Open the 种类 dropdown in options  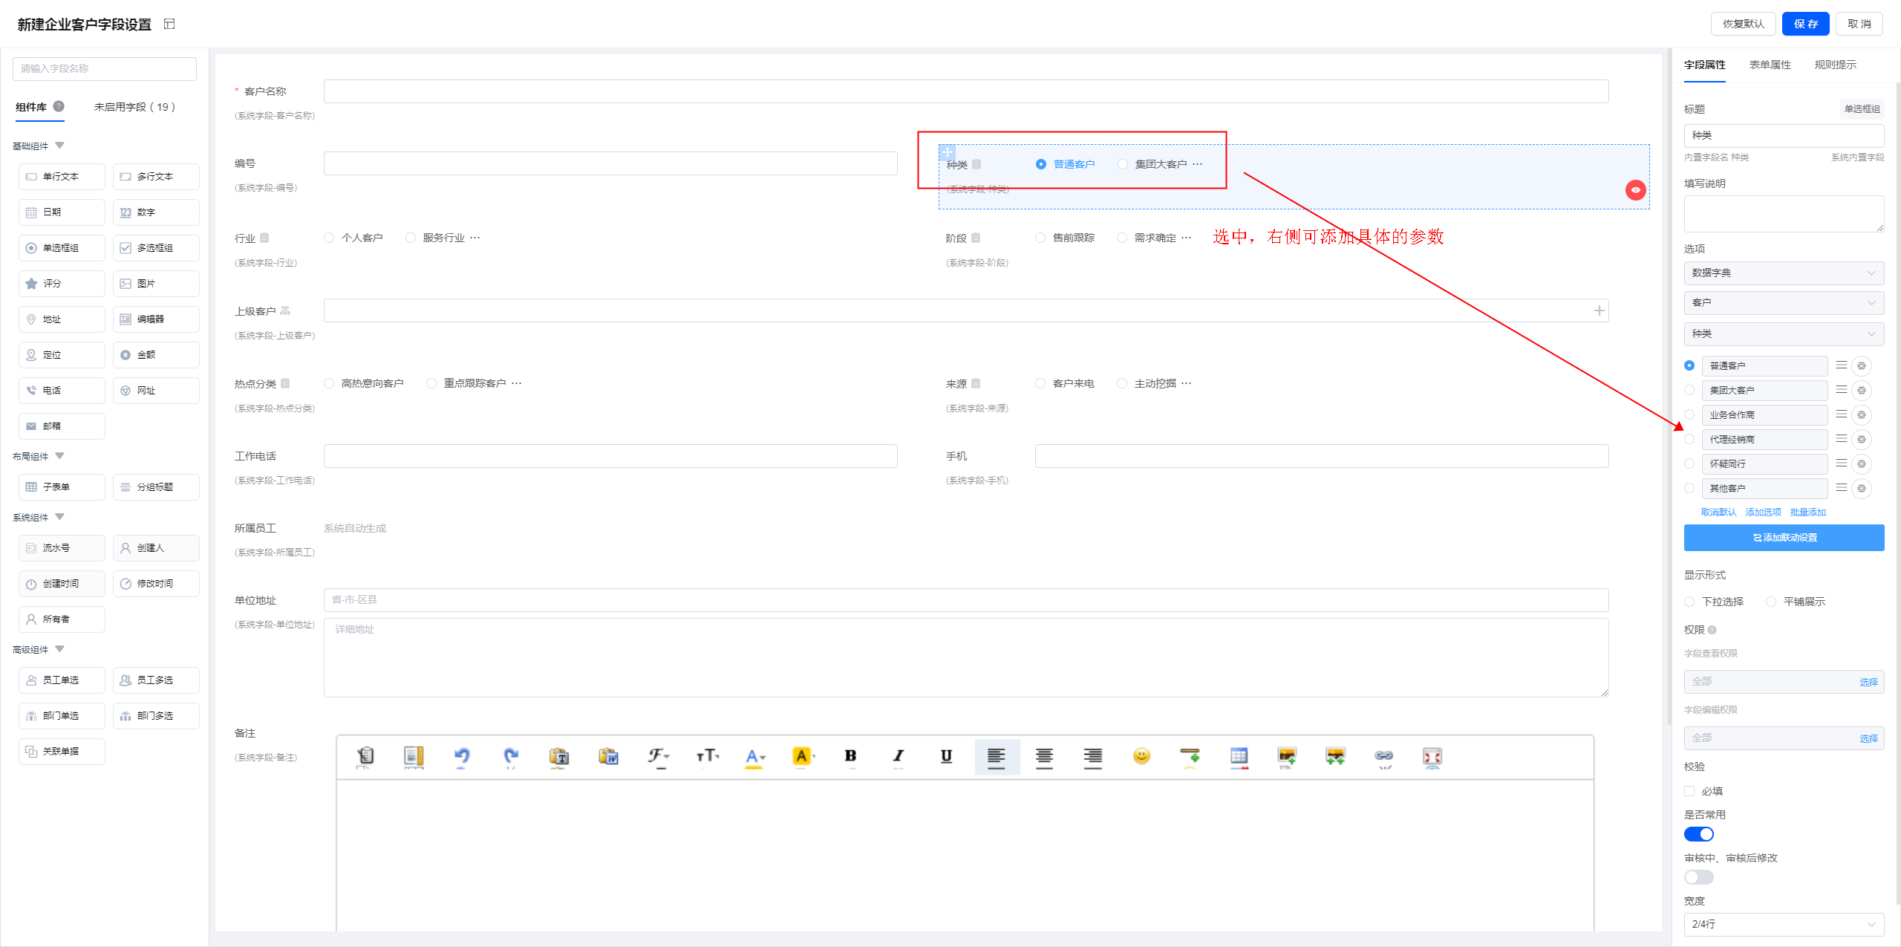pos(1784,333)
